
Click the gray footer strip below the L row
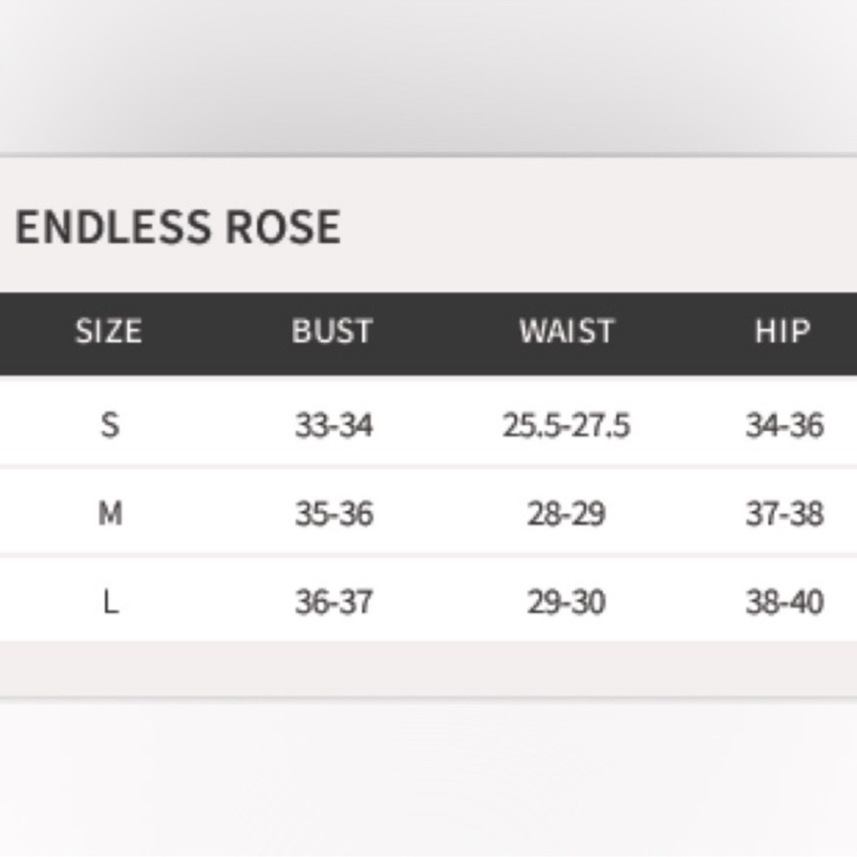[x=428, y=668]
